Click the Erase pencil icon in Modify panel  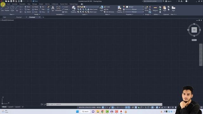coord(49,7)
